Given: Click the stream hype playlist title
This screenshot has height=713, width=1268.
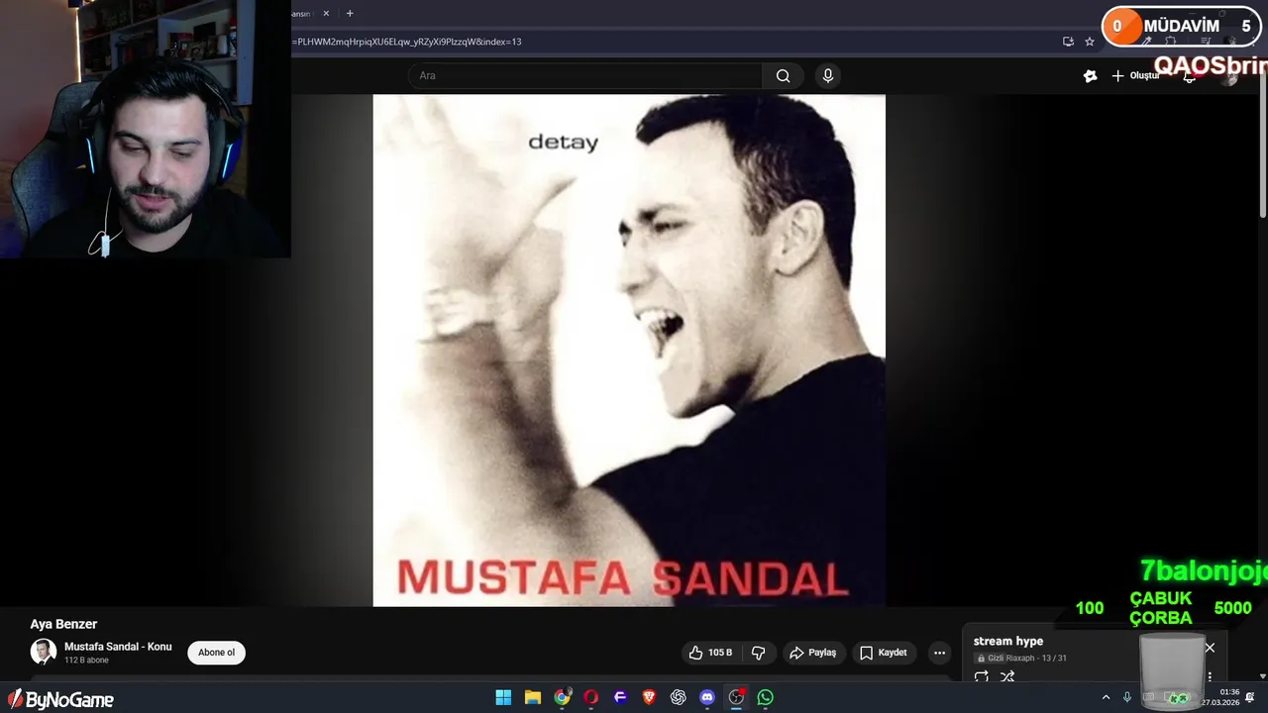Looking at the screenshot, I should (x=1007, y=641).
